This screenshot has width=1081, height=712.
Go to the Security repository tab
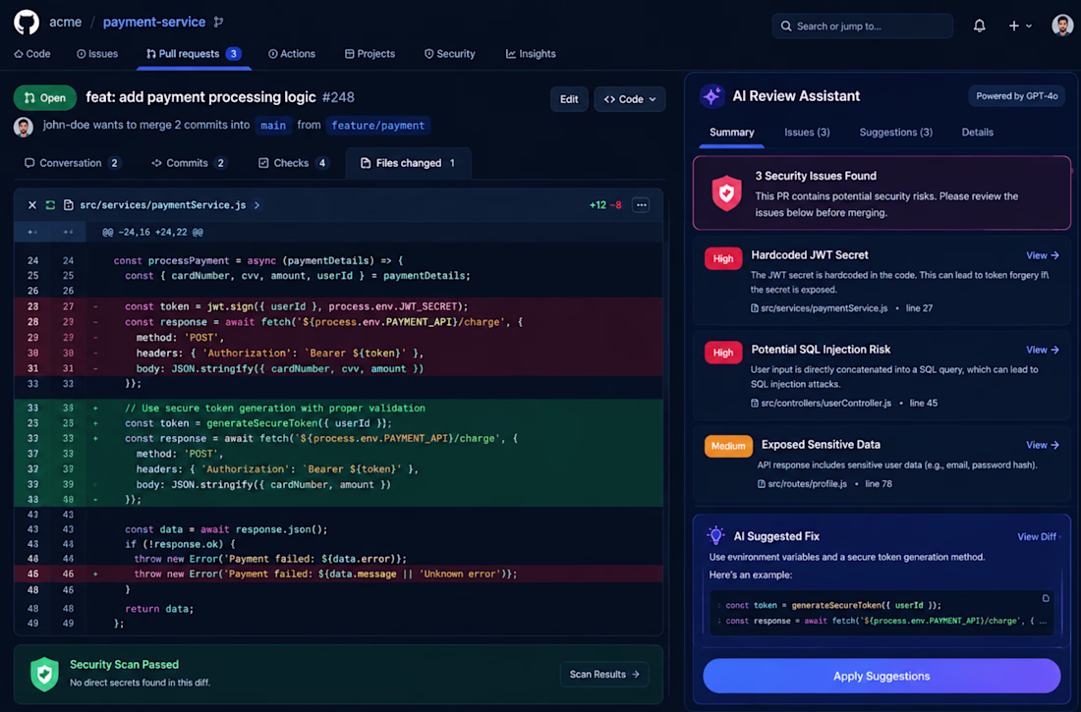click(449, 54)
